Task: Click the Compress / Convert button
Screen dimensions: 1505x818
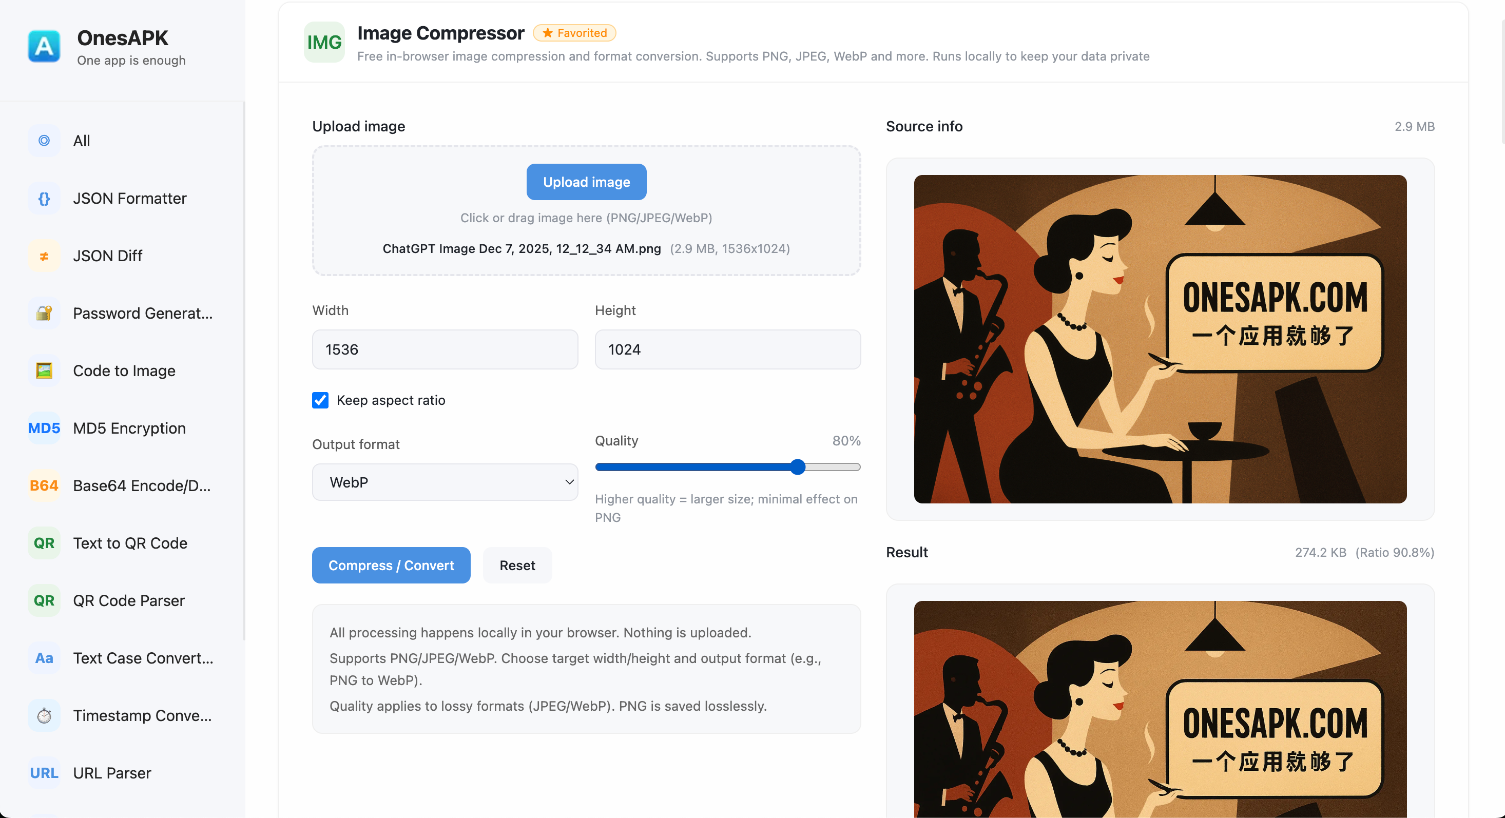Action: pyautogui.click(x=391, y=565)
